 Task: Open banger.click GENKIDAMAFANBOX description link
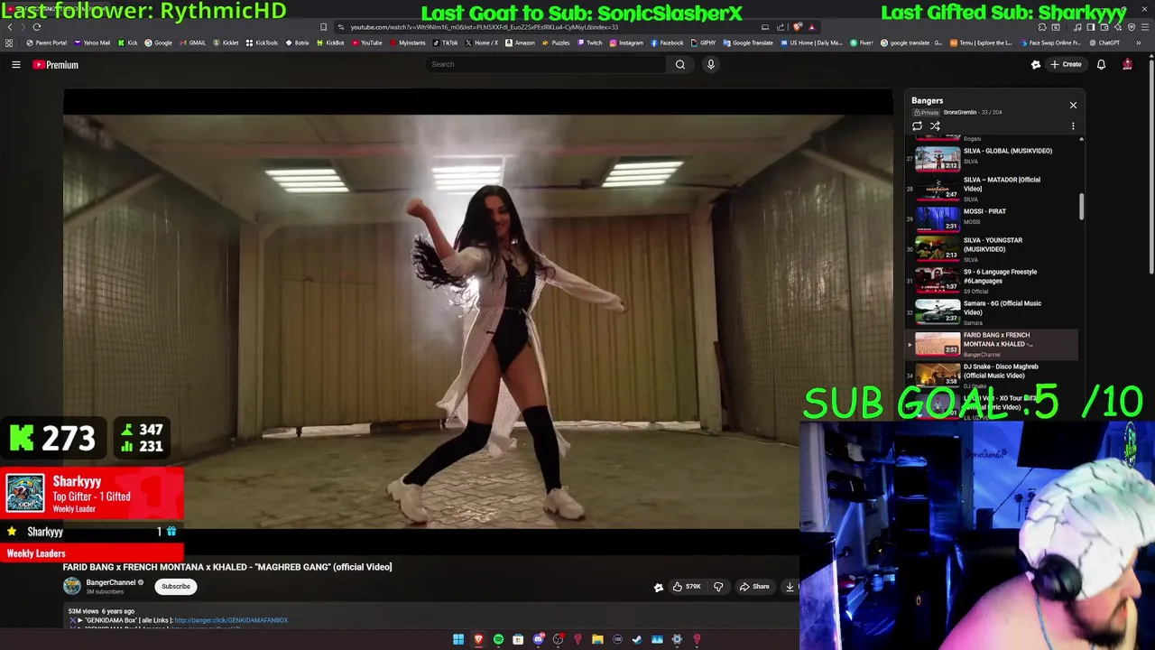tap(231, 620)
